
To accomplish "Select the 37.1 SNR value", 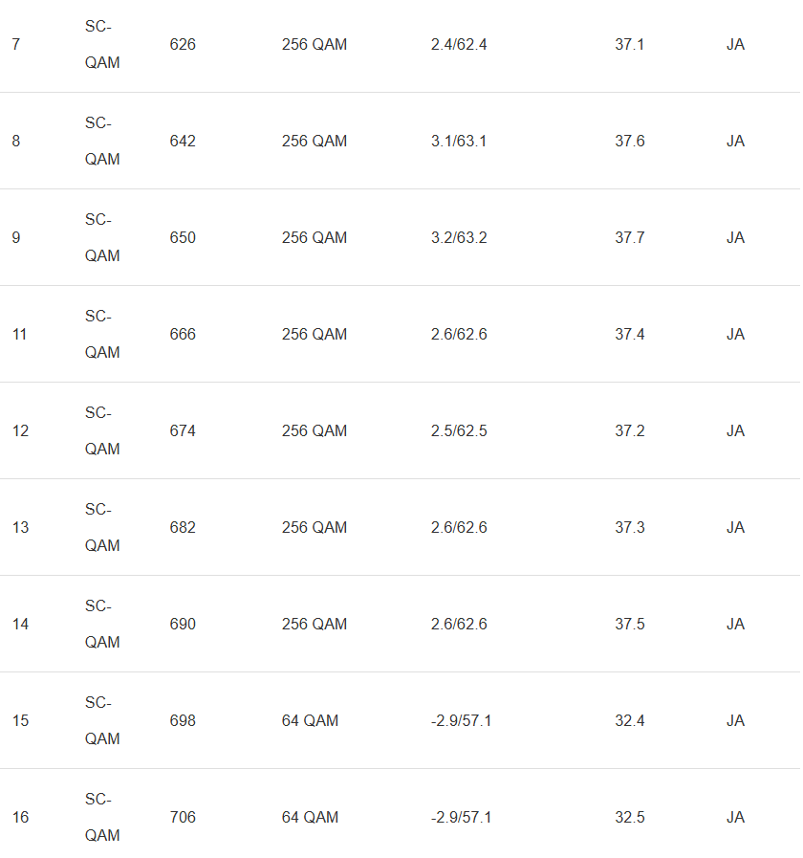I will coord(629,45).
